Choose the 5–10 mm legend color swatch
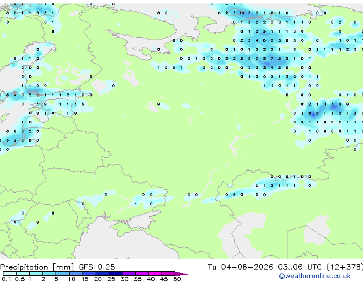The width and height of the screenshot is (363, 281). coord(62,274)
